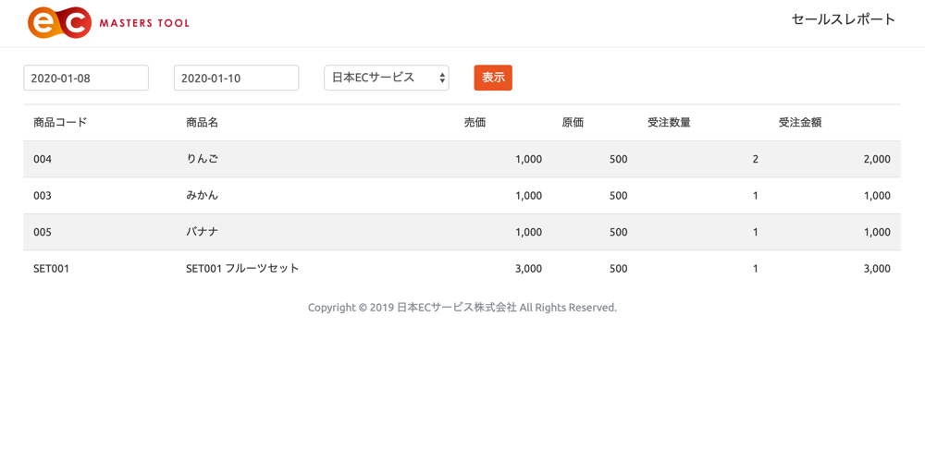Click the 商品コード column header

pyautogui.click(x=60, y=123)
